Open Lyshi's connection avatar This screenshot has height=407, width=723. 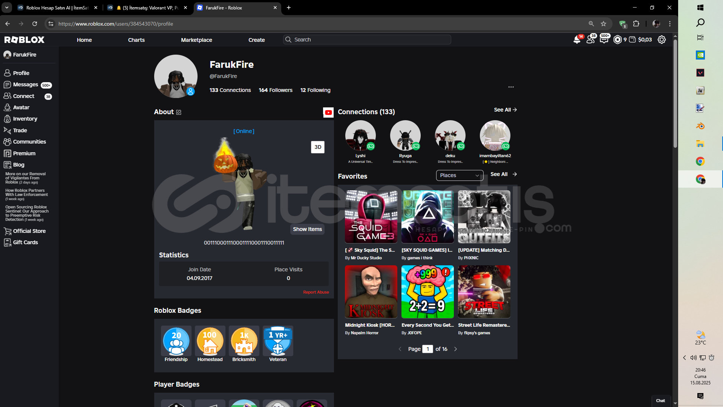[x=360, y=135]
